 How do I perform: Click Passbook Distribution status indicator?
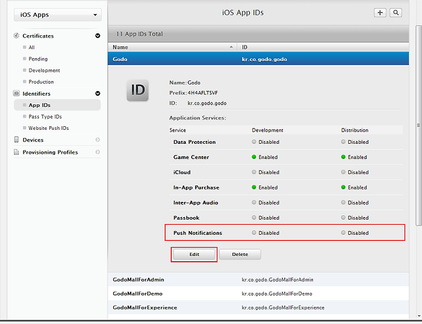[x=343, y=218]
